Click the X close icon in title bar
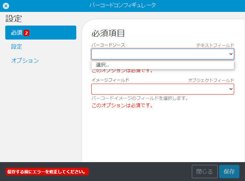The width and height of the screenshot is (245, 181). click(x=6, y=6)
